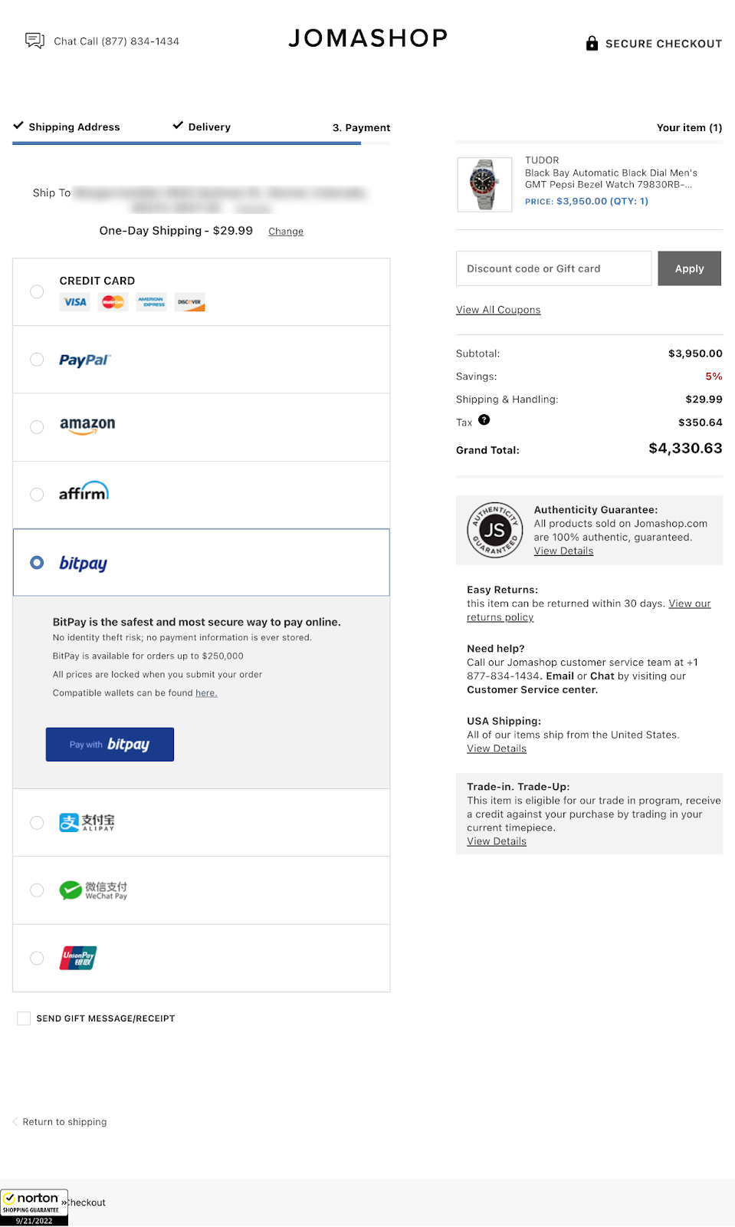Choose the Alipay payment radio button

coord(37,823)
